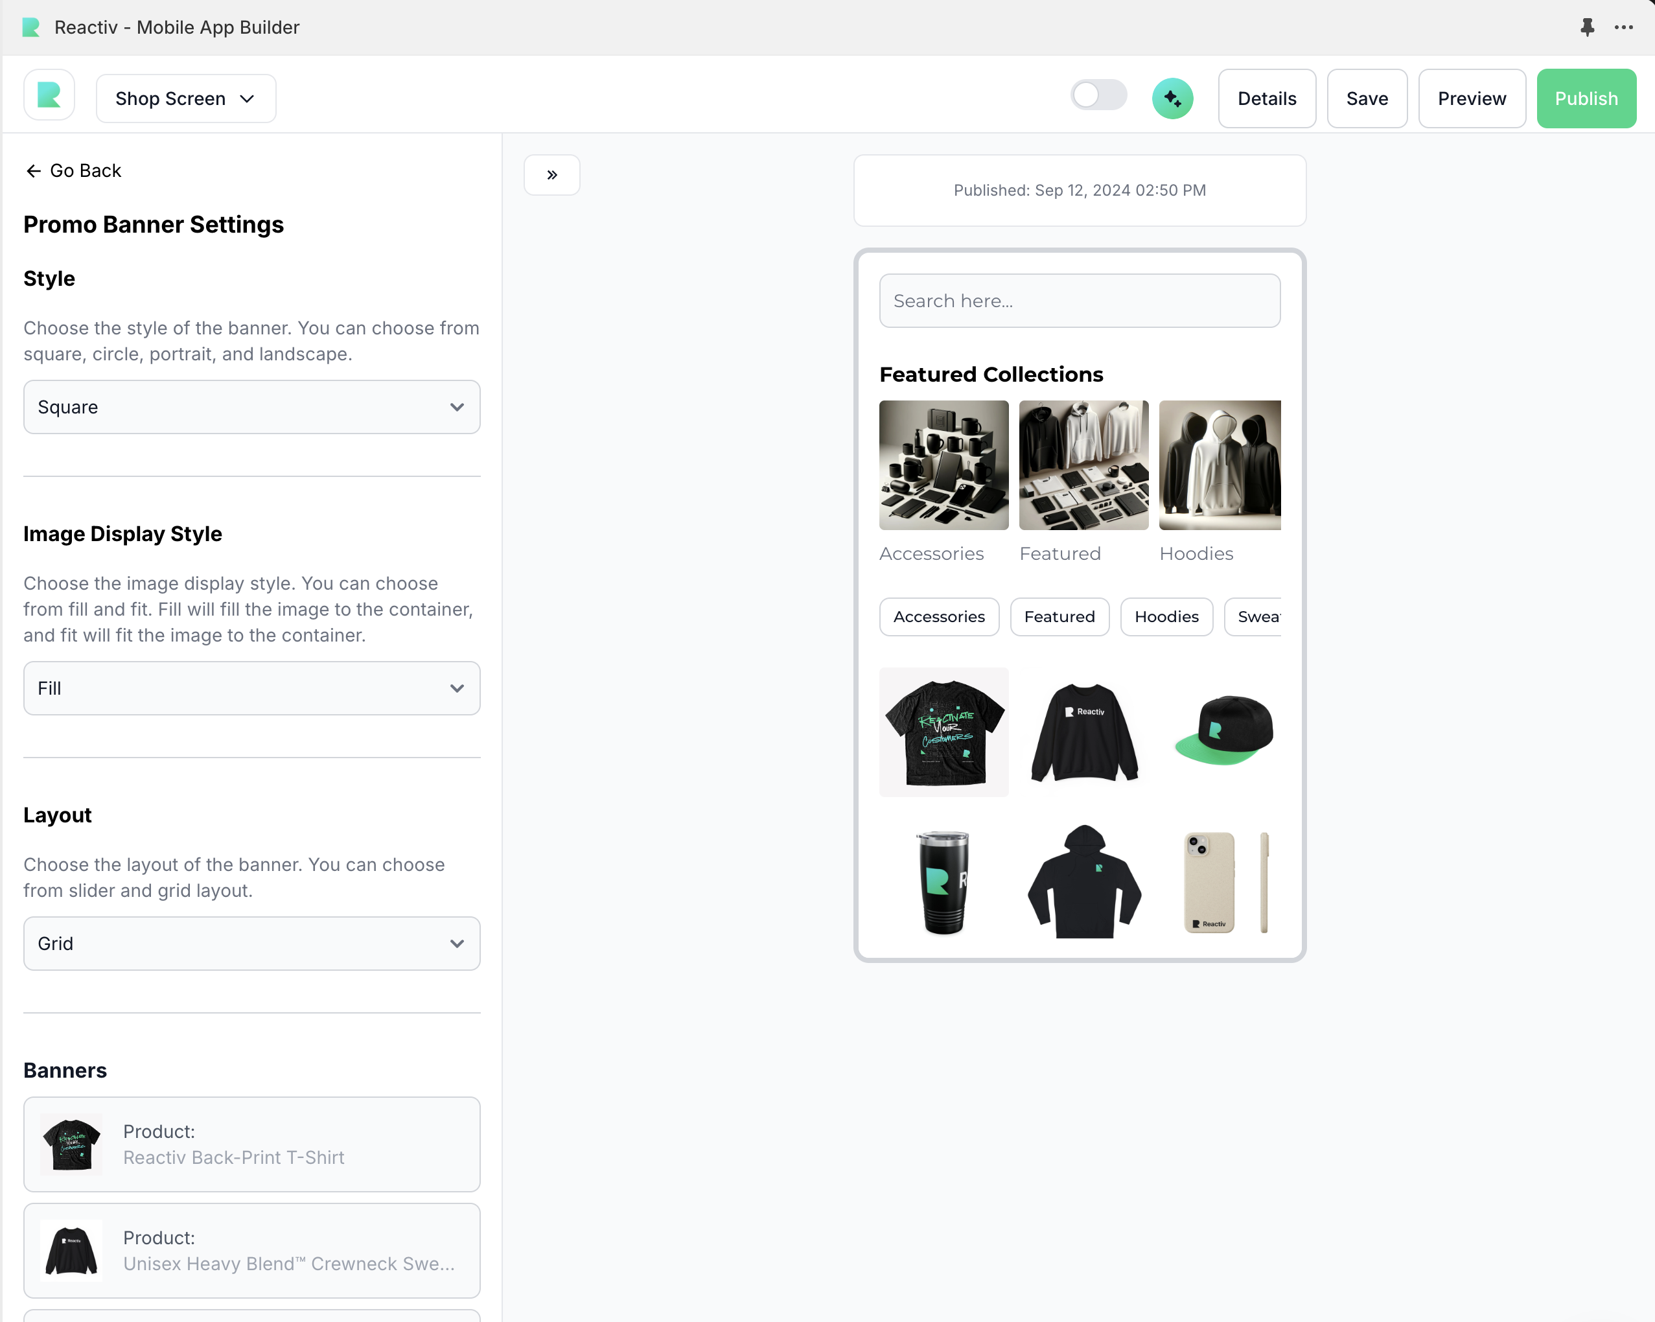Click the Publish button

point(1585,99)
